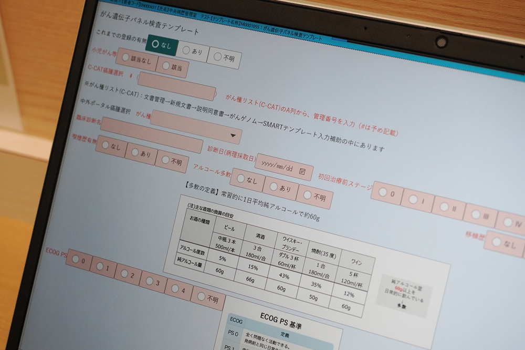The height and width of the screenshot is (350, 525).
Task: Click the yyyy/mm/dd diagnosis date field
Action: point(278,168)
